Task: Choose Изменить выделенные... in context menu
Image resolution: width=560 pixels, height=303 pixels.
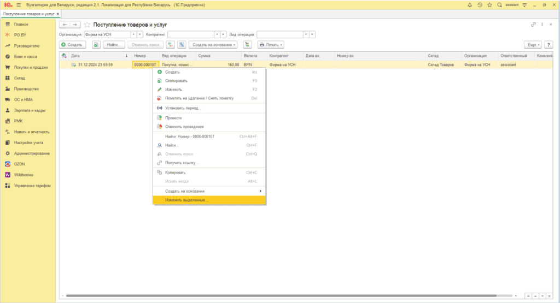Action: (186, 200)
